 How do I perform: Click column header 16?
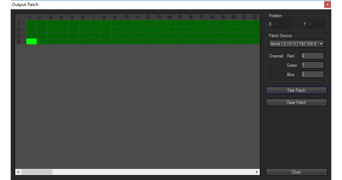click(x=191, y=17)
